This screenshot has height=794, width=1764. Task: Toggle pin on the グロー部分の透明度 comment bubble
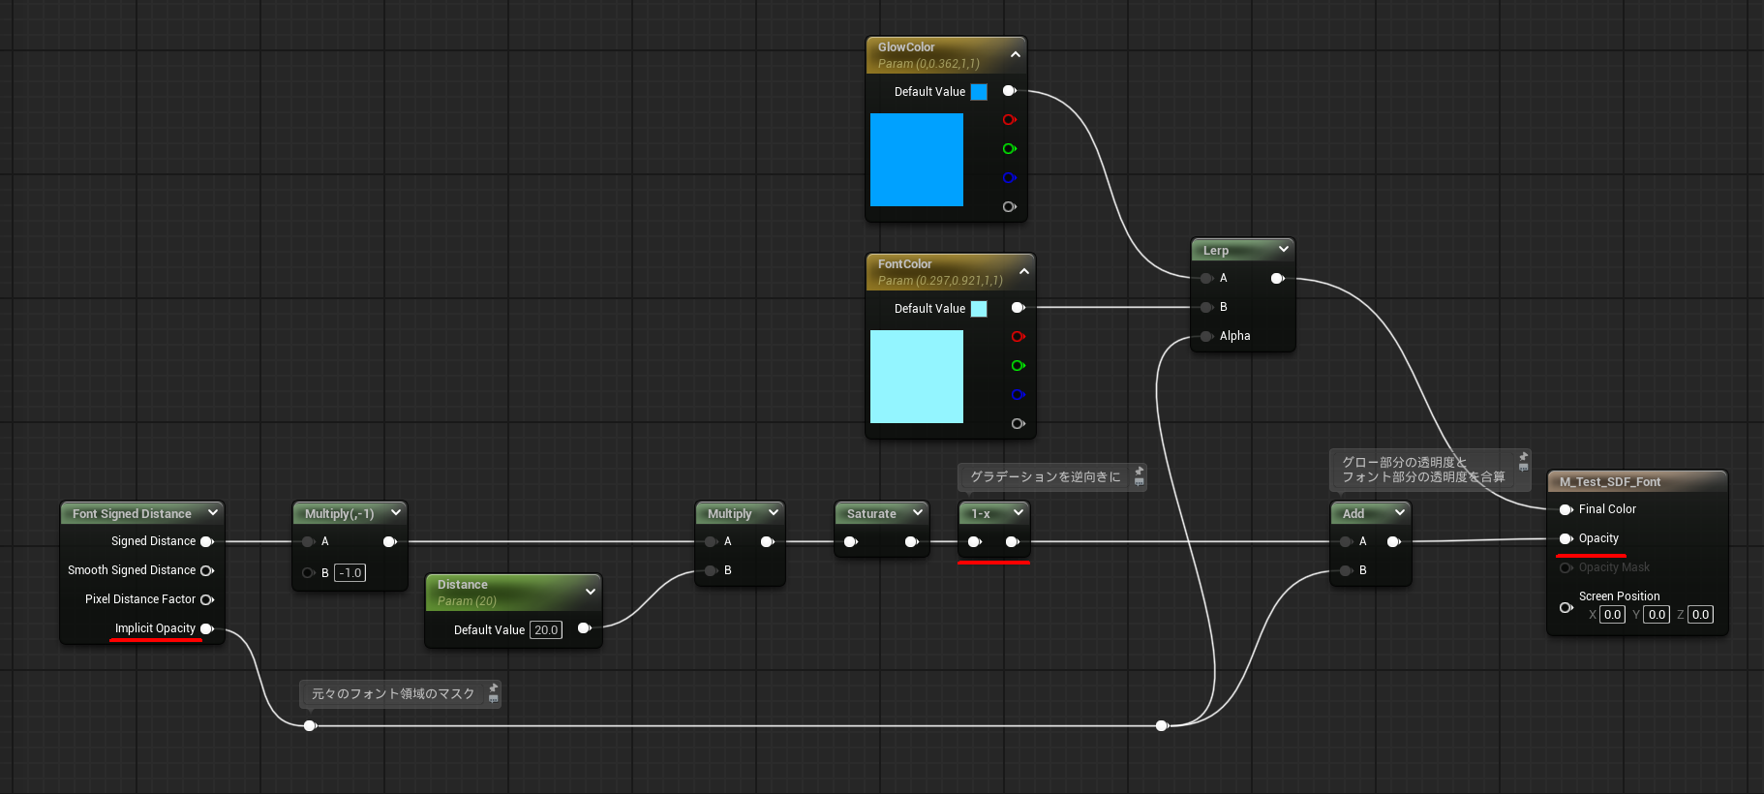1523,457
